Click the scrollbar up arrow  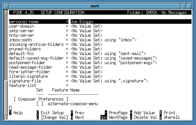[6, 12]
